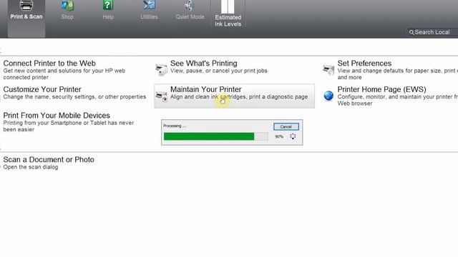
Task: Open Printer Home Page (EWS)
Action: (381, 89)
